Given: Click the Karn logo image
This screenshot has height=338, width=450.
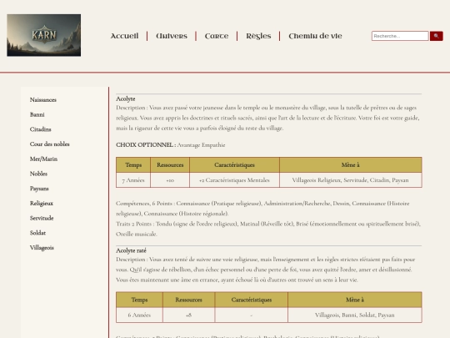Looking at the screenshot, I should tap(44, 35).
